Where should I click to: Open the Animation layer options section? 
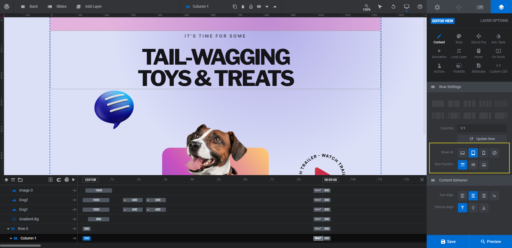[x=439, y=53]
